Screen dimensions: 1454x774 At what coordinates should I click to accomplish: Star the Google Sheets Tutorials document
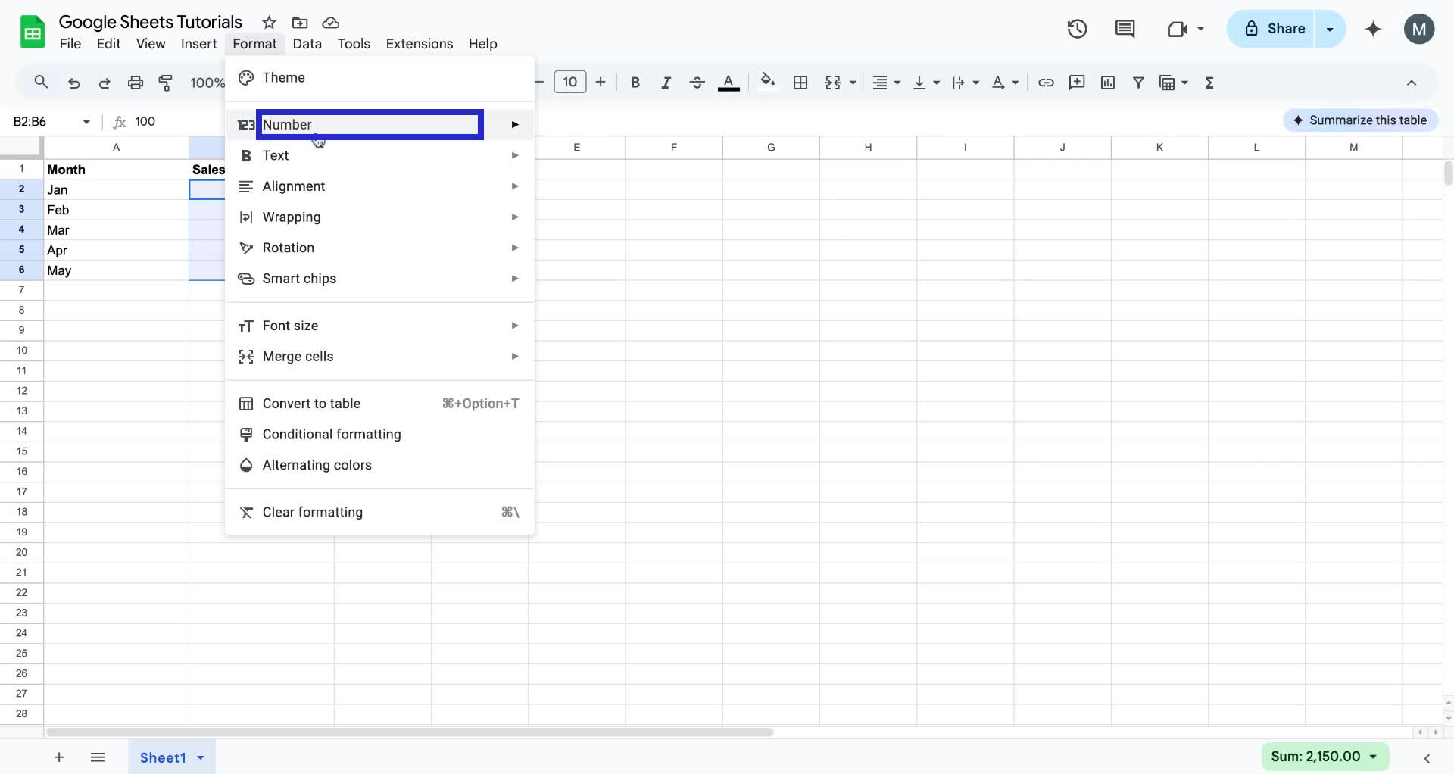(269, 23)
